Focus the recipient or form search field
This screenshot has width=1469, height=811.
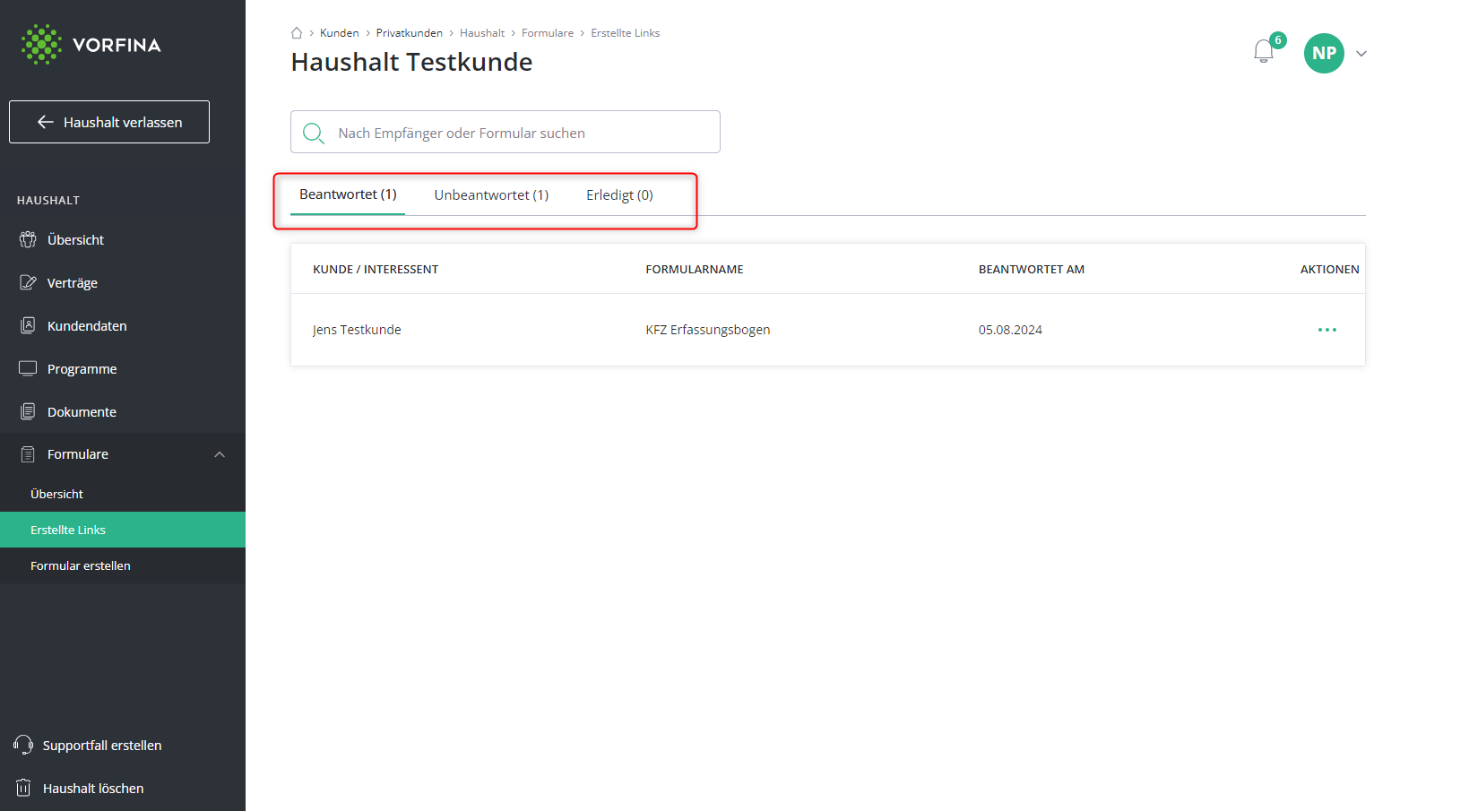[506, 132]
